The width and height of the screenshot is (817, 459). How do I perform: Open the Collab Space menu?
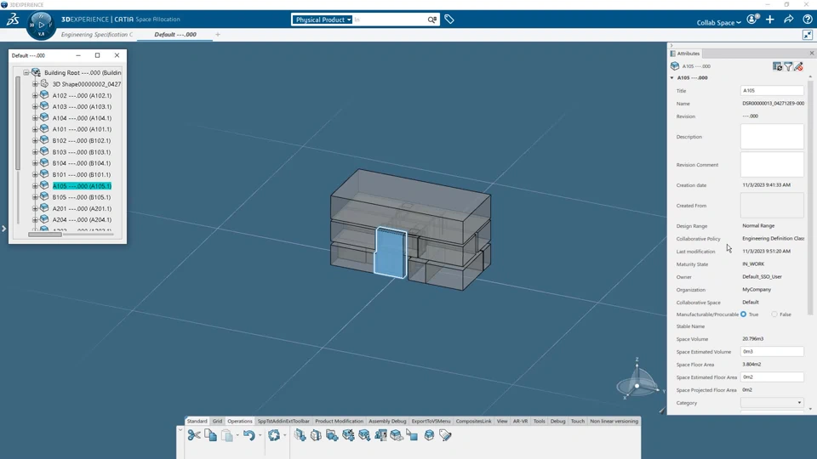(718, 22)
